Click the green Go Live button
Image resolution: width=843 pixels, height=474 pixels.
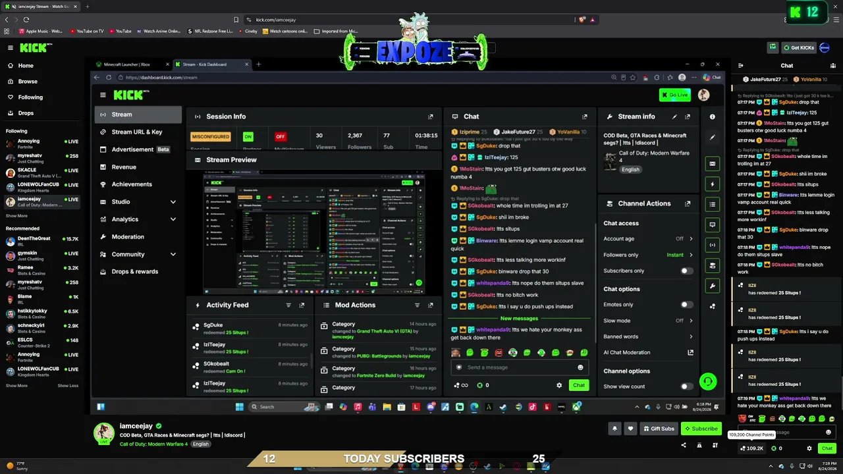(675, 95)
